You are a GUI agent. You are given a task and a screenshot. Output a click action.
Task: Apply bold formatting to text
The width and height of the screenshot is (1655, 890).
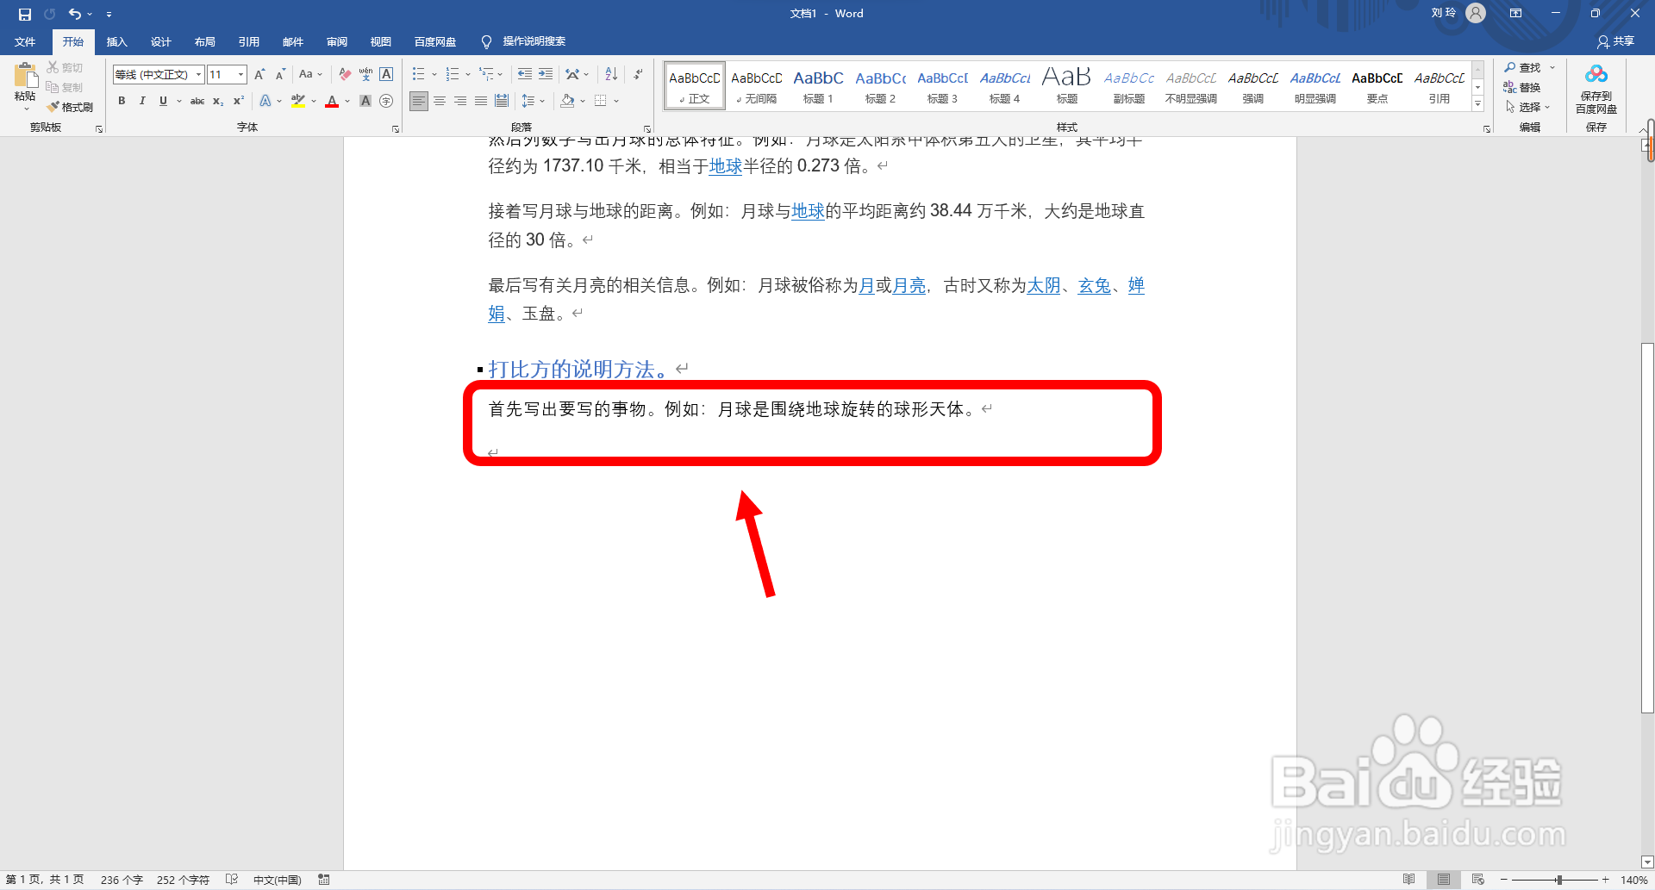click(x=122, y=101)
